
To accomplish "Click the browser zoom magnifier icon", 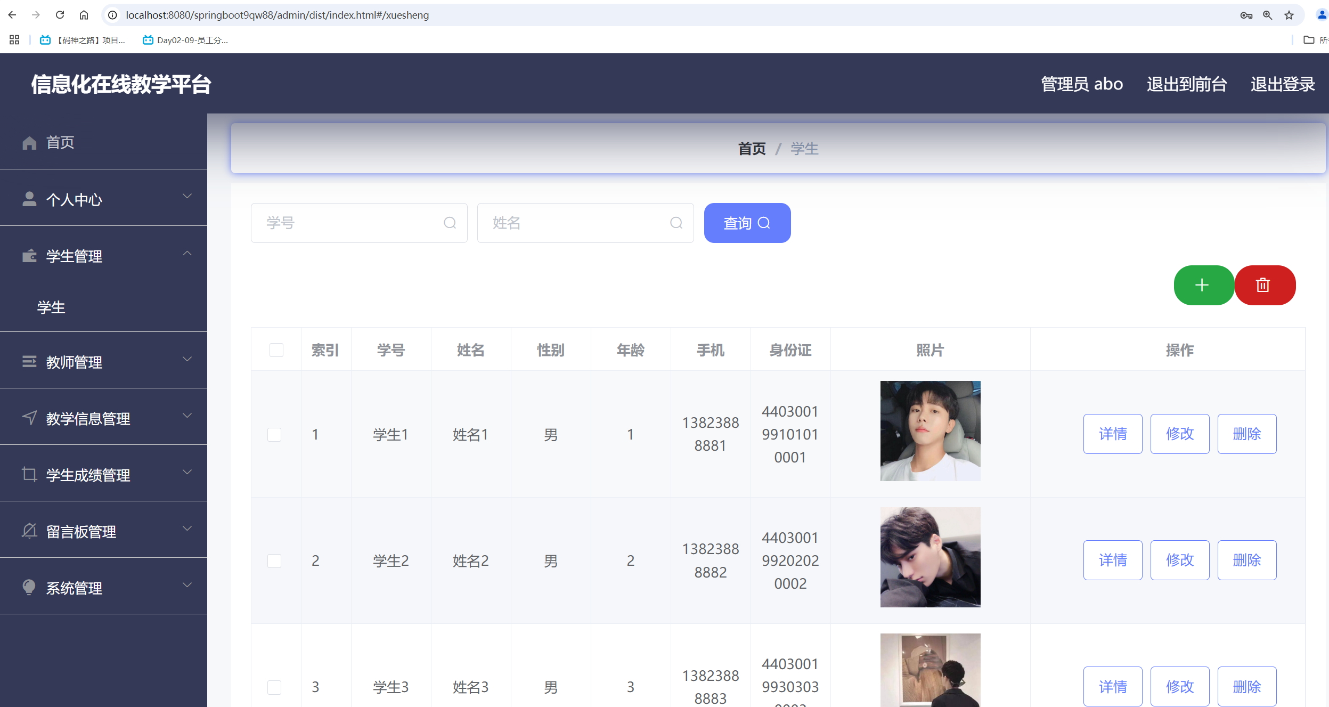I will click(x=1267, y=15).
